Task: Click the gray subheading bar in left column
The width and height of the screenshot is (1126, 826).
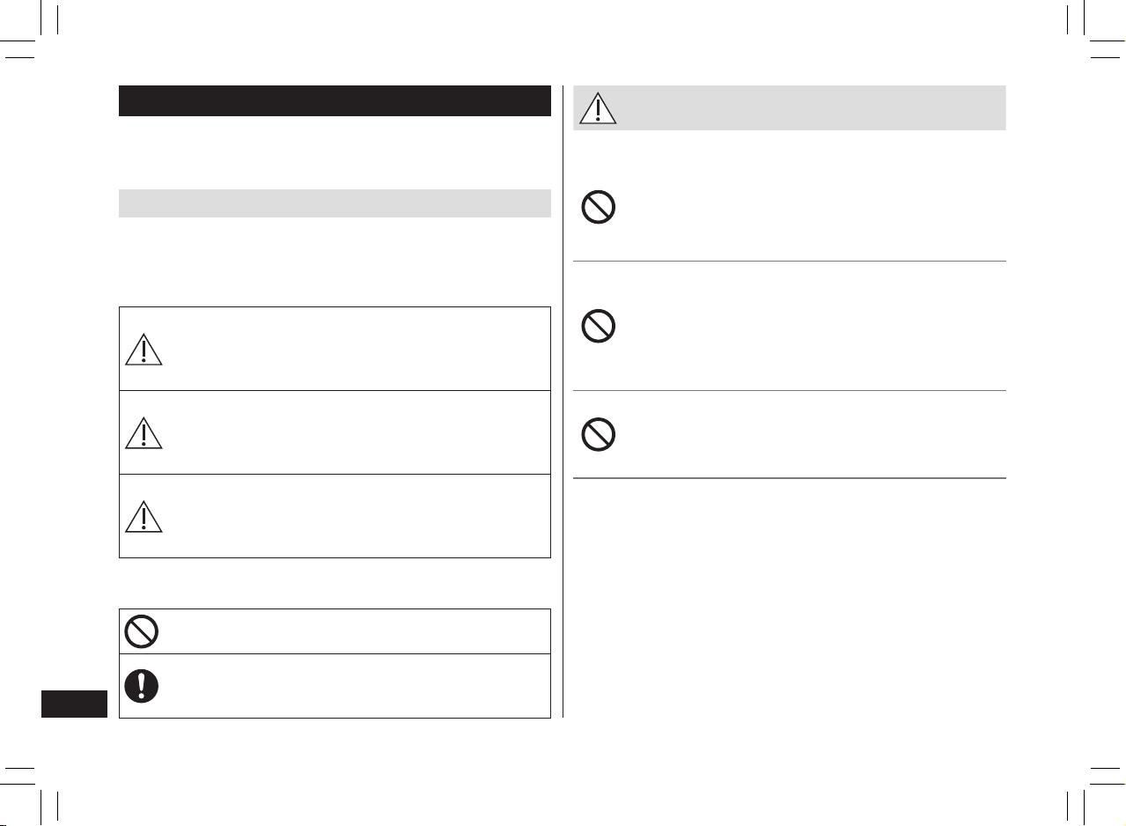Action: tap(335, 203)
